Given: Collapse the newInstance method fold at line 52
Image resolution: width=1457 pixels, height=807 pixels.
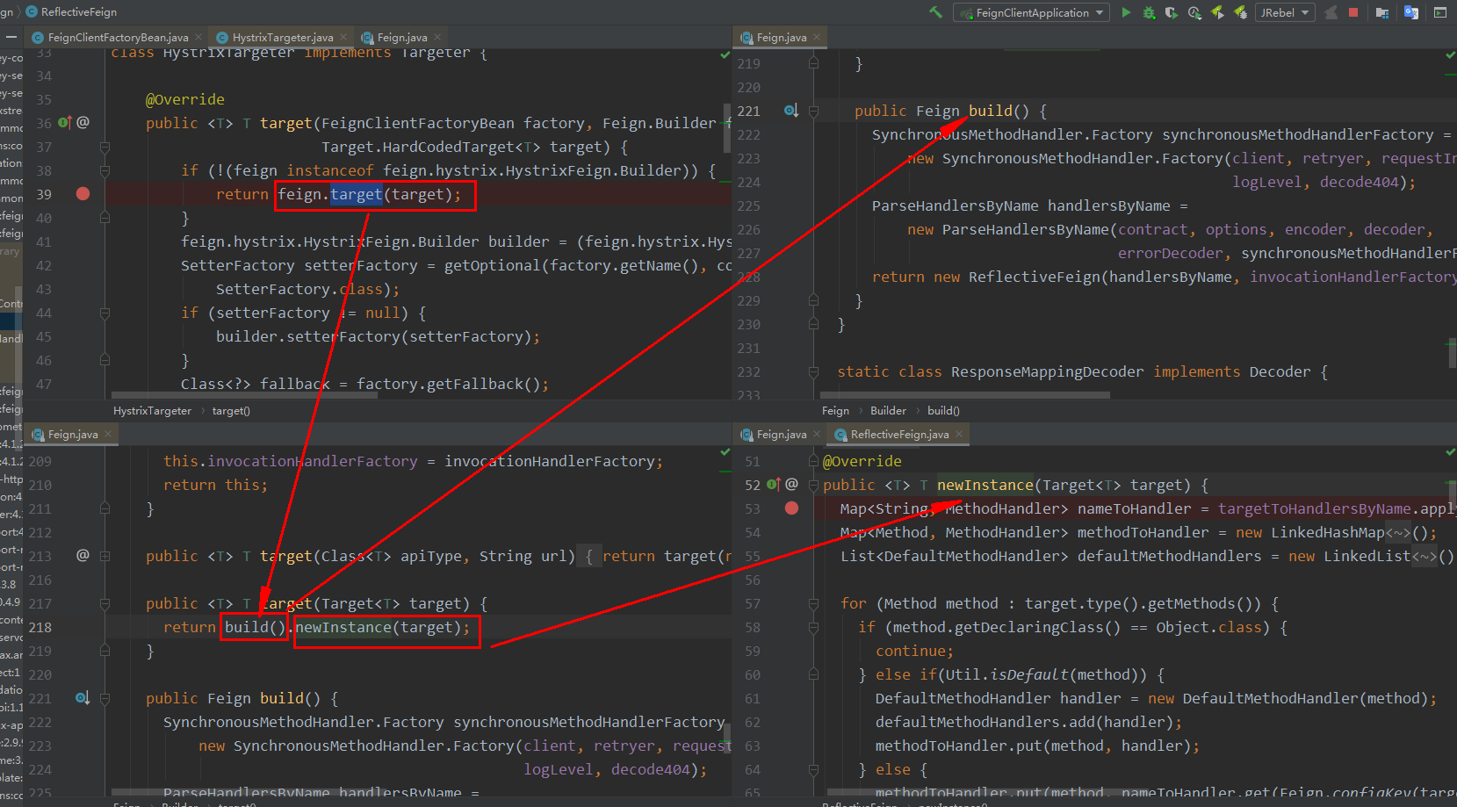Looking at the screenshot, I should (x=813, y=485).
